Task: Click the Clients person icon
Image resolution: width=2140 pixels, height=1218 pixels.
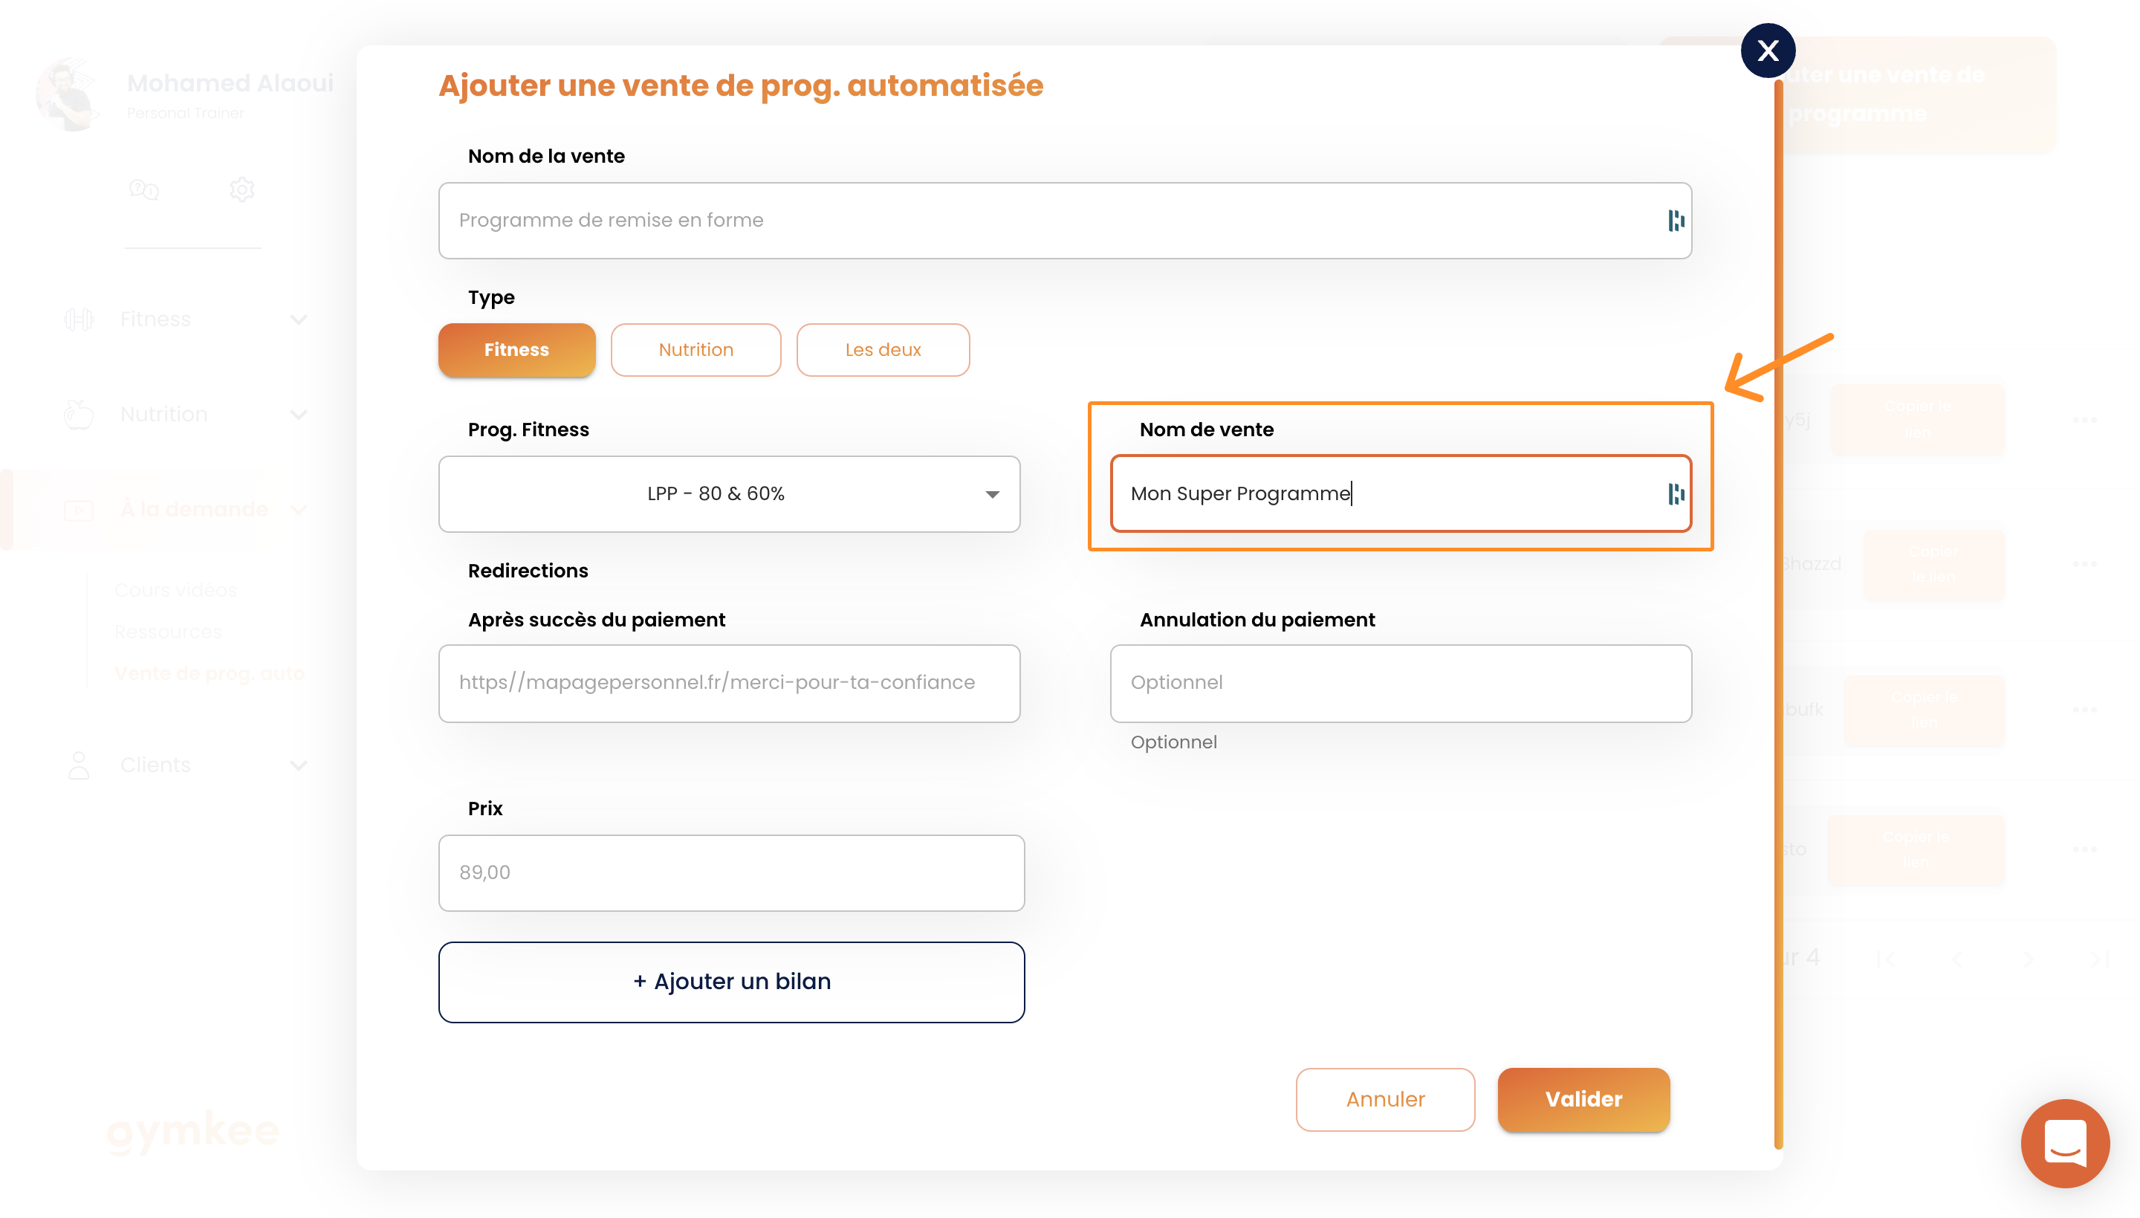Action: click(79, 765)
